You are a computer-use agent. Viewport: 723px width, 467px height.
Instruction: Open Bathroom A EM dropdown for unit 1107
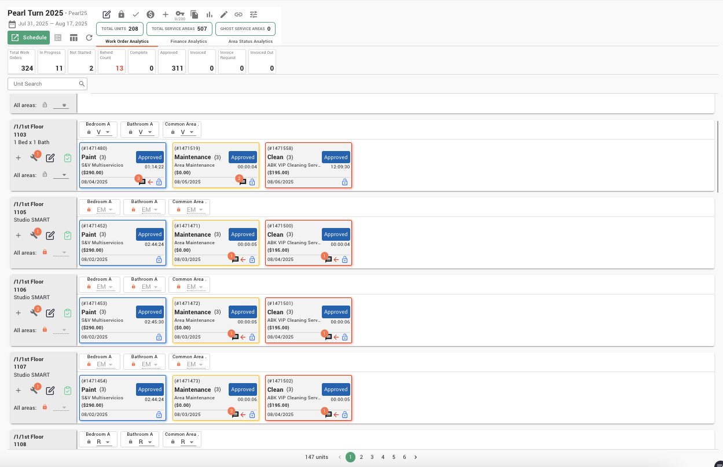(150, 365)
